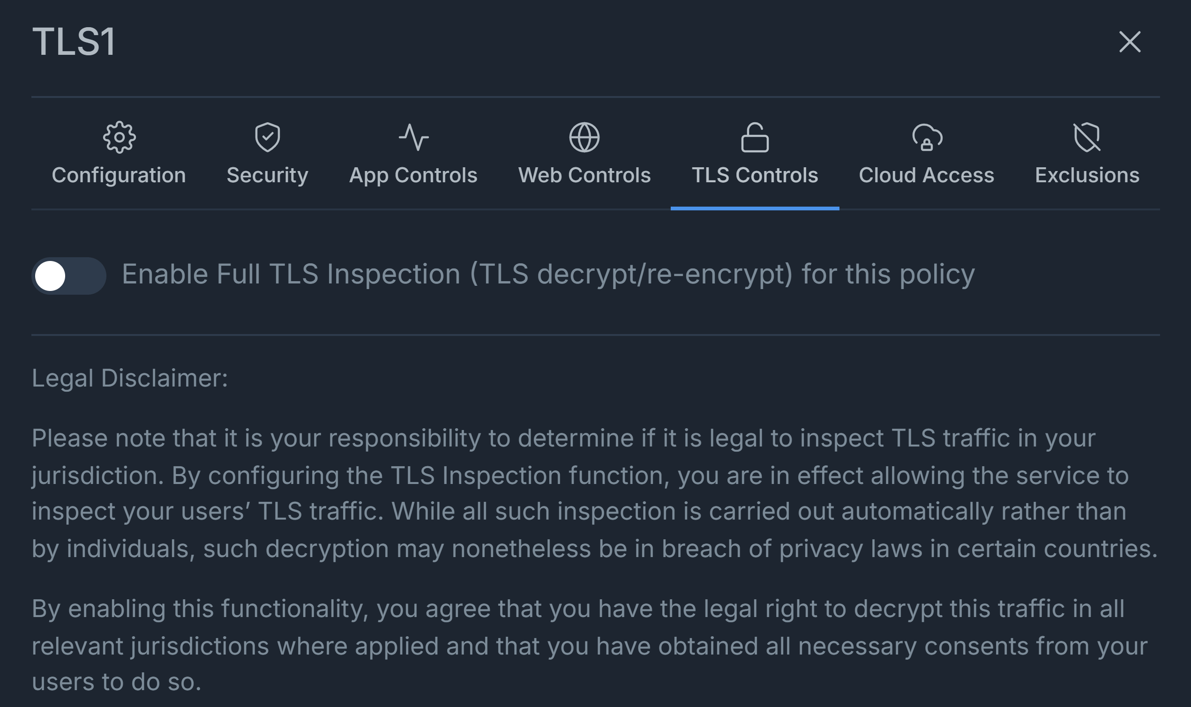1191x707 pixels.
Task: Click the Web Controls globe icon
Action: (584, 137)
